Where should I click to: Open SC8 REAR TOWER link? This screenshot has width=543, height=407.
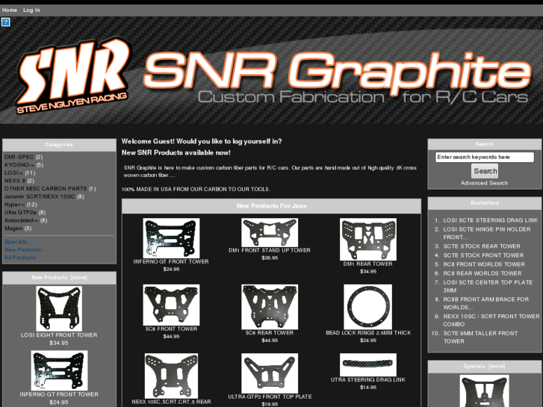point(270,333)
